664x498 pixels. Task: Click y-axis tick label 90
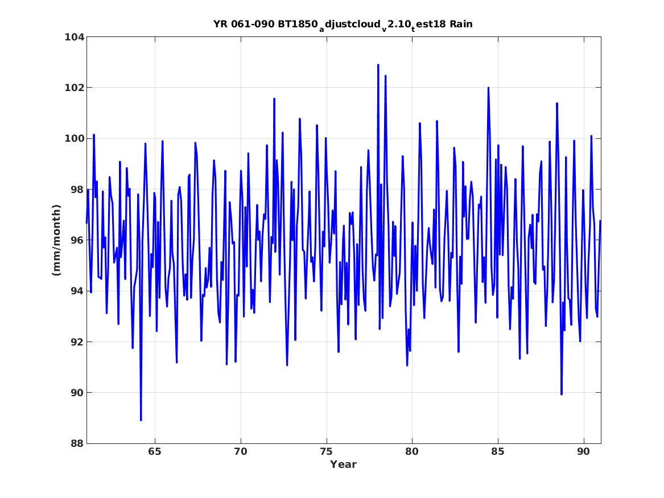click(x=77, y=393)
